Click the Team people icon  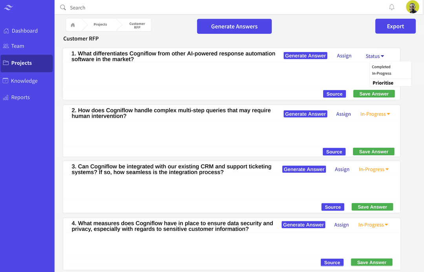coord(6,46)
